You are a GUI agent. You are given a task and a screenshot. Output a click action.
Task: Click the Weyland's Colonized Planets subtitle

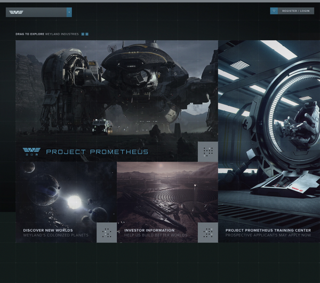click(55, 235)
